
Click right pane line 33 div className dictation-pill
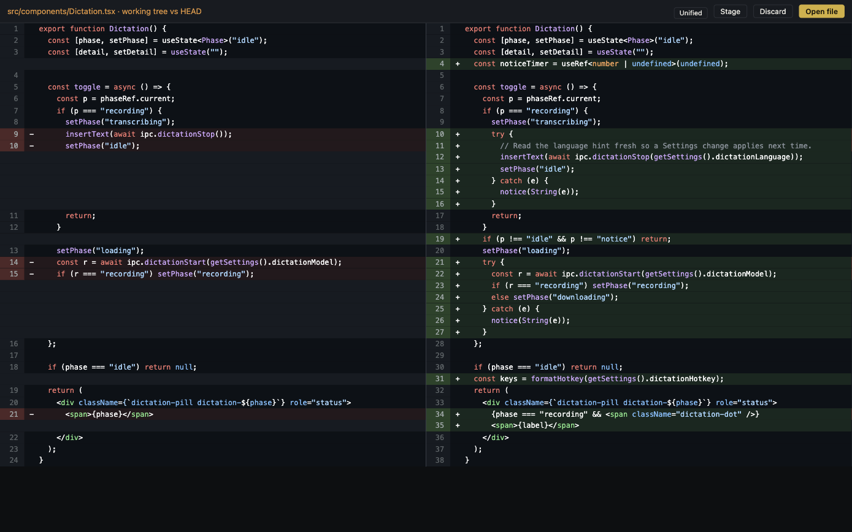pos(639,402)
